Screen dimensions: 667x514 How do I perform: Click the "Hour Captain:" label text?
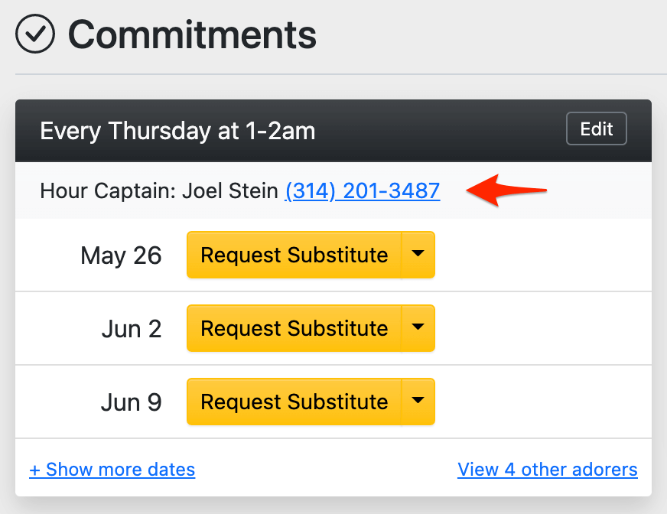point(108,190)
